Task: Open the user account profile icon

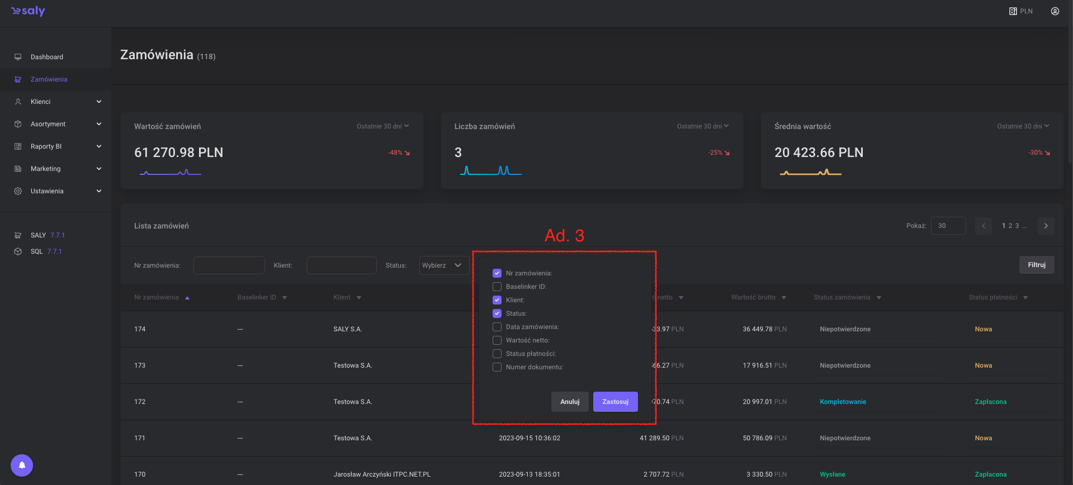Action: (1055, 11)
